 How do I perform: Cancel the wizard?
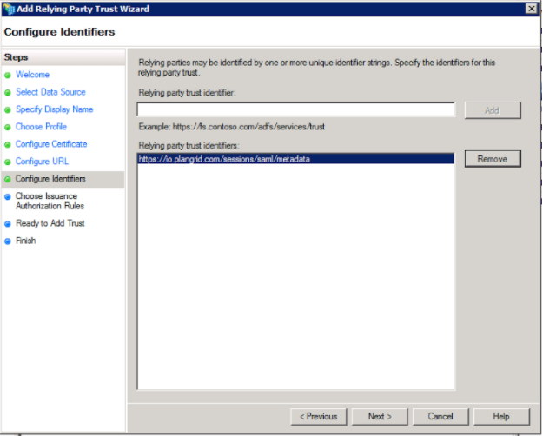pyautogui.click(x=440, y=417)
